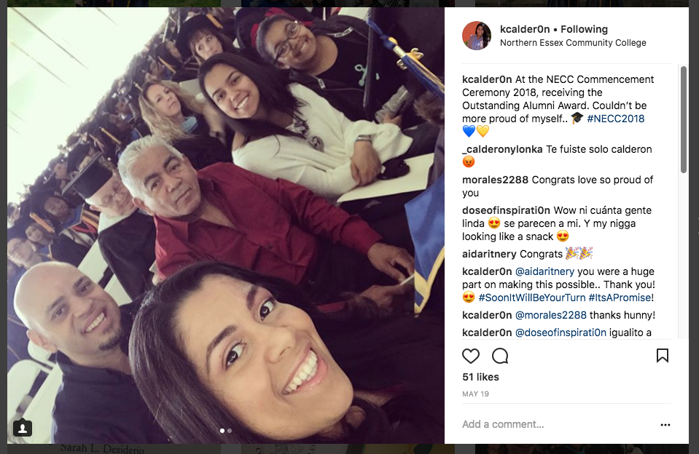Open the #ItsAPromise hashtag
The width and height of the screenshot is (699, 454).
(x=620, y=298)
